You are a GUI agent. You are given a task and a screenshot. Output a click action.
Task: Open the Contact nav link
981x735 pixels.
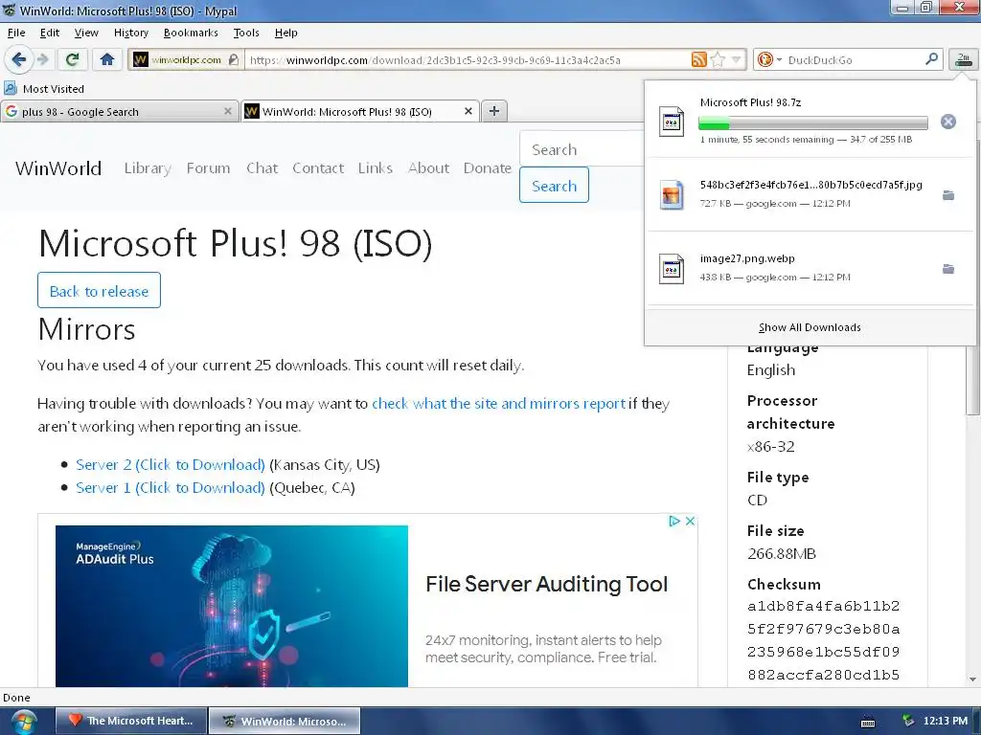pos(318,168)
